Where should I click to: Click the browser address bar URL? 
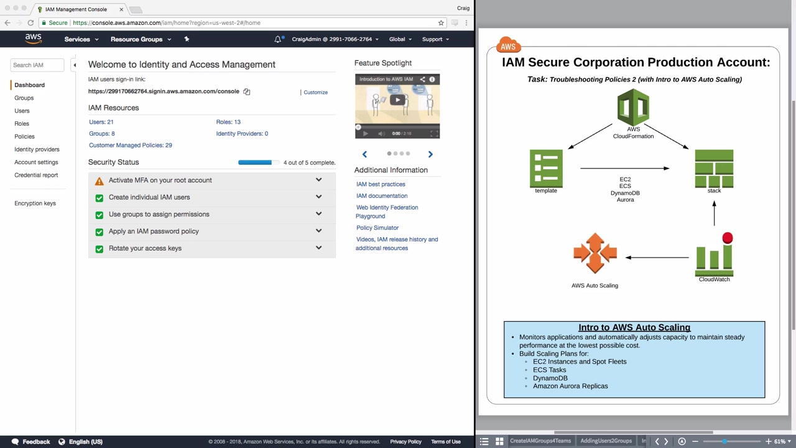point(167,23)
